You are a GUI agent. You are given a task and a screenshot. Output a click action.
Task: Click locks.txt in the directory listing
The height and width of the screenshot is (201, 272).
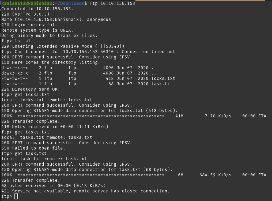coord(163,79)
